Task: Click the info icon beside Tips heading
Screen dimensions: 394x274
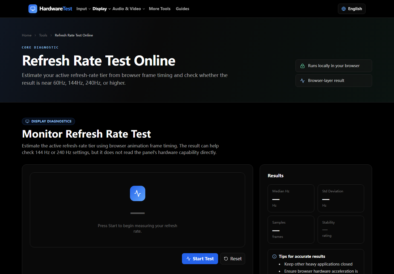Action: click(274, 256)
